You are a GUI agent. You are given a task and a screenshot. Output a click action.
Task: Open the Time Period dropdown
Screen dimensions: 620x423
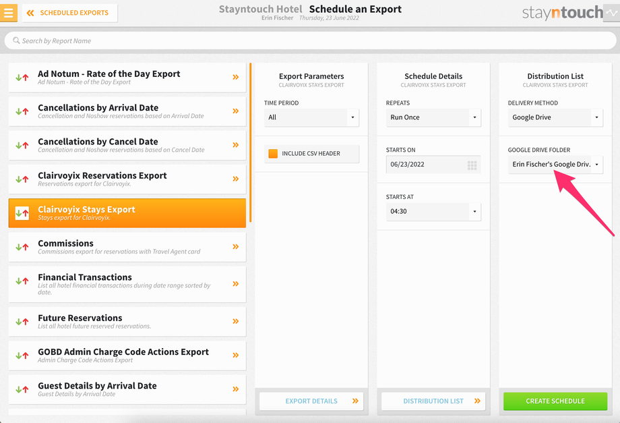point(311,117)
